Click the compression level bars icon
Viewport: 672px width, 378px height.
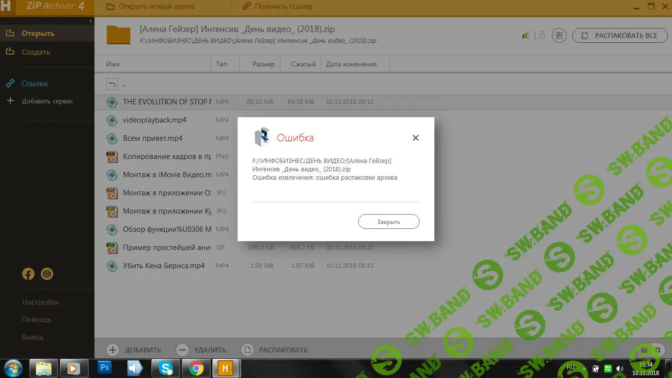pos(526,35)
